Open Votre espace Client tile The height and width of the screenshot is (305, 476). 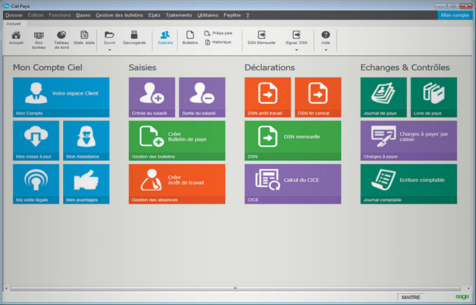point(61,97)
